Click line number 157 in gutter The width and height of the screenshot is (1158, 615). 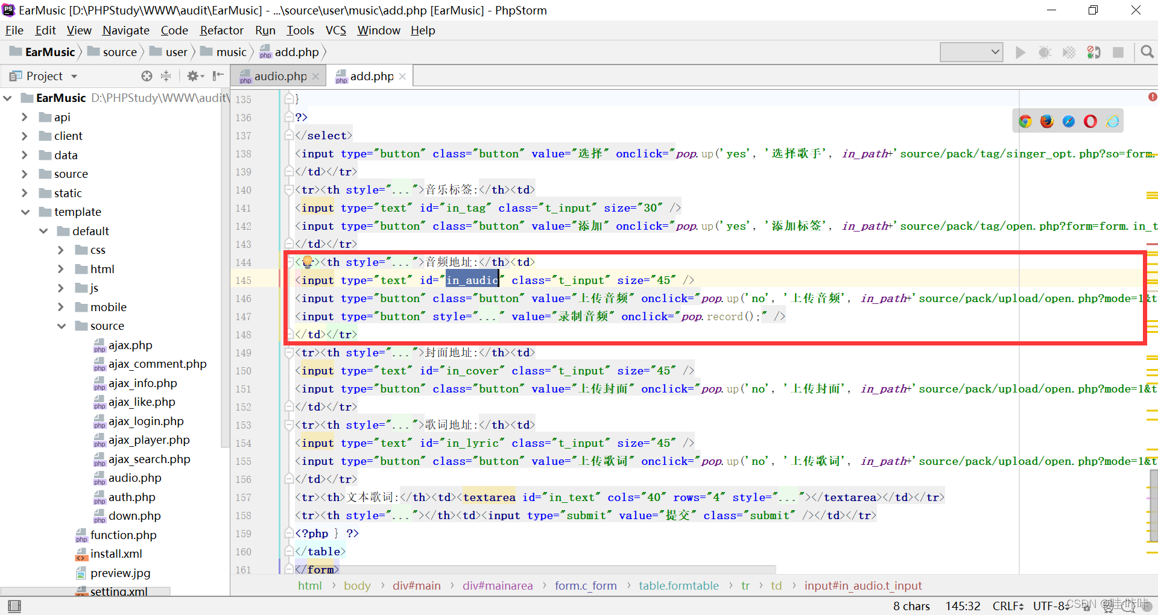click(243, 497)
